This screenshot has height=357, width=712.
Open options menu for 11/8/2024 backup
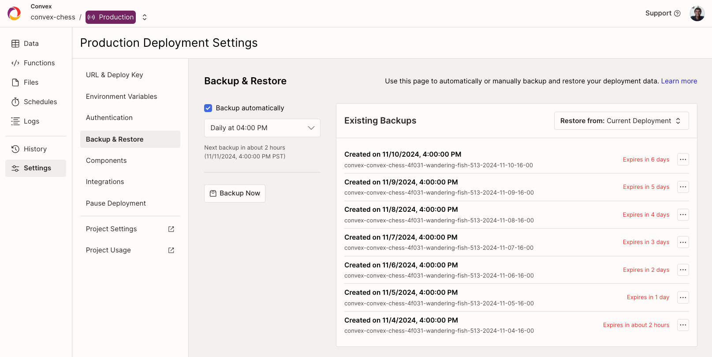[683, 214]
